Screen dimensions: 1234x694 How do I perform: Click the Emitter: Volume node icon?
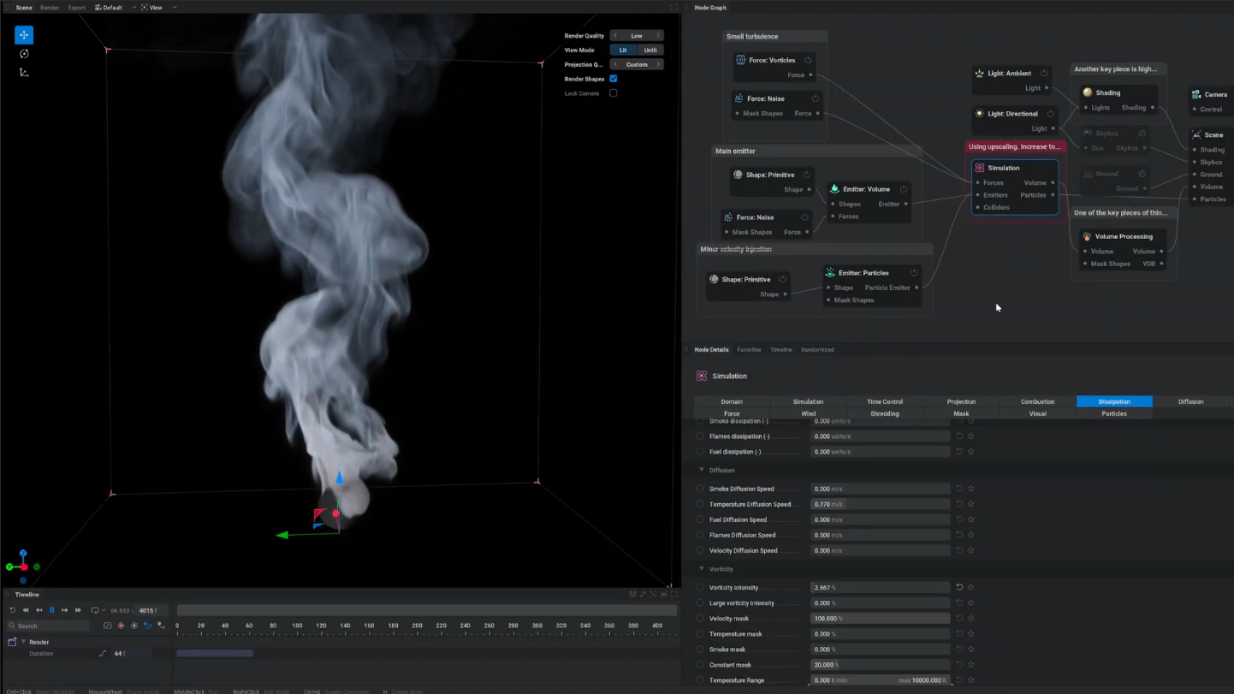[x=834, y=189]
